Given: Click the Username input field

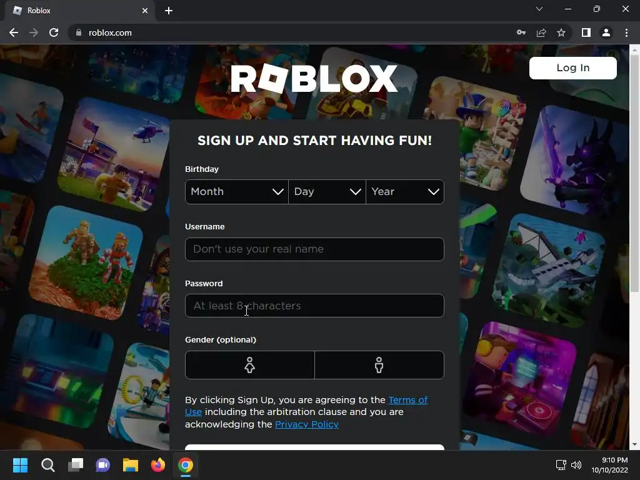Looking at the screenshot, I should click(x=314, y=249).
